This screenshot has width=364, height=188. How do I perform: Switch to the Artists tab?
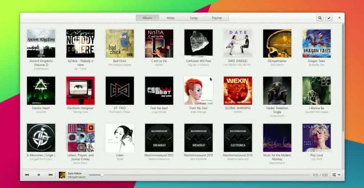click(x=171, y=18)
